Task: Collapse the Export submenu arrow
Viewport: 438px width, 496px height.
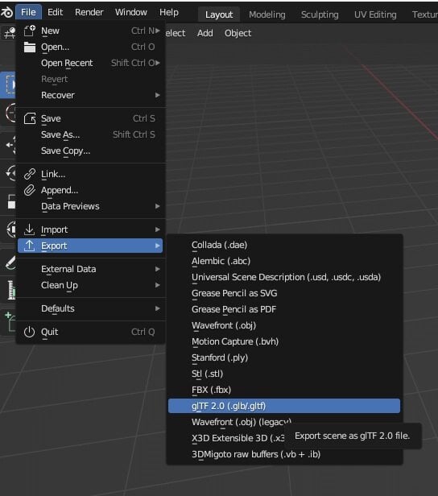Action: click(158, 246)
